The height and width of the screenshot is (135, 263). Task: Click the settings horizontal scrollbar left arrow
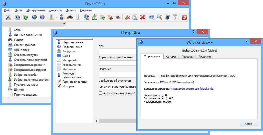click(96, 121)
